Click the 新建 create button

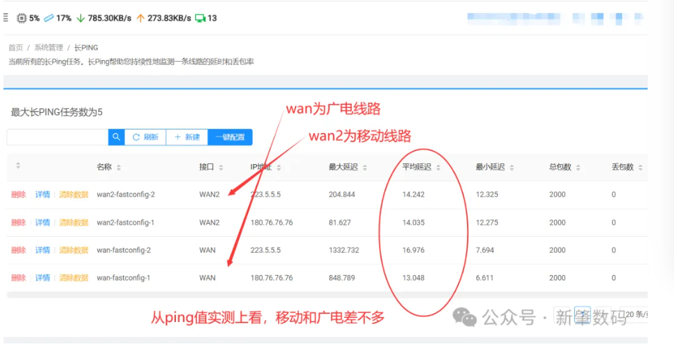click(x=187, y=137)
